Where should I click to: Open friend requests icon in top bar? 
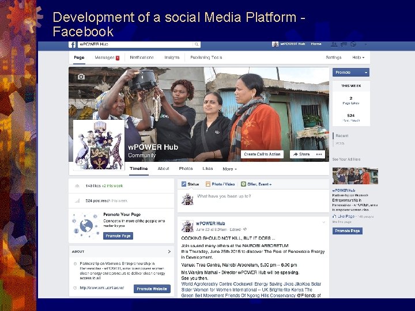click(334, 44)
